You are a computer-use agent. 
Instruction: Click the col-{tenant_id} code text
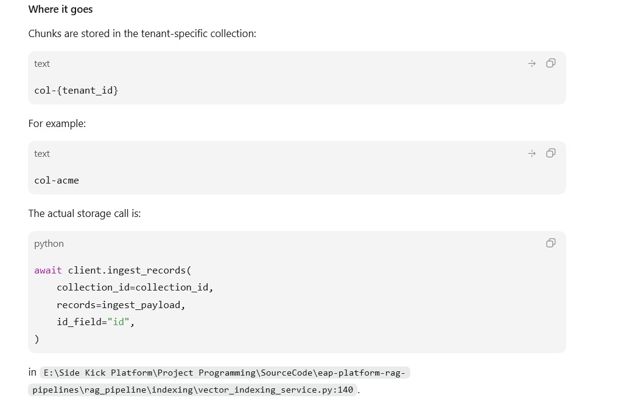click(76, 91)
